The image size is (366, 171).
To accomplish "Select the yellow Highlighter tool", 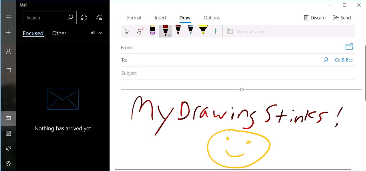I will point(203,30).
